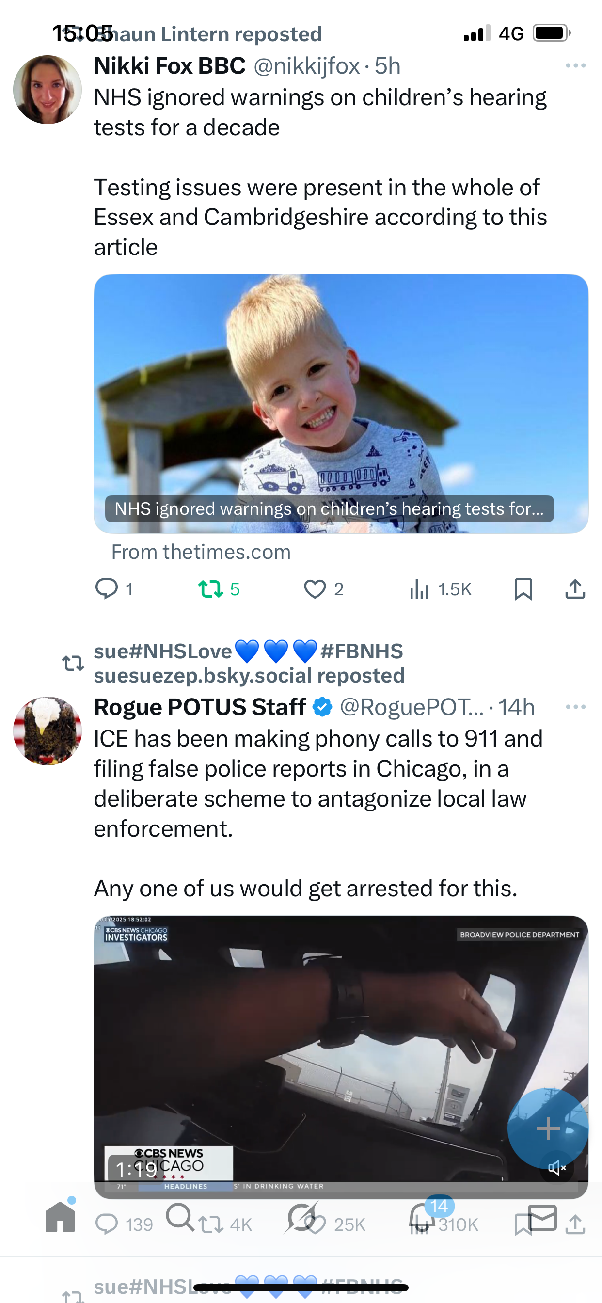This screenshot has width=602, height=1303.
Task: Go to the Home tab
Action: (60, 1218)
